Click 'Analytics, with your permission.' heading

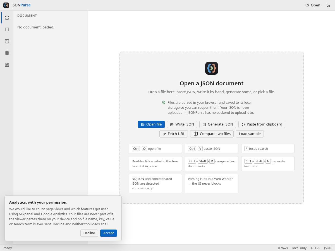(38, 202)
